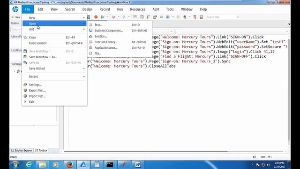Click the binoculars spy icon in toolbar
This screenshot has width=300, height=169.
185,17
